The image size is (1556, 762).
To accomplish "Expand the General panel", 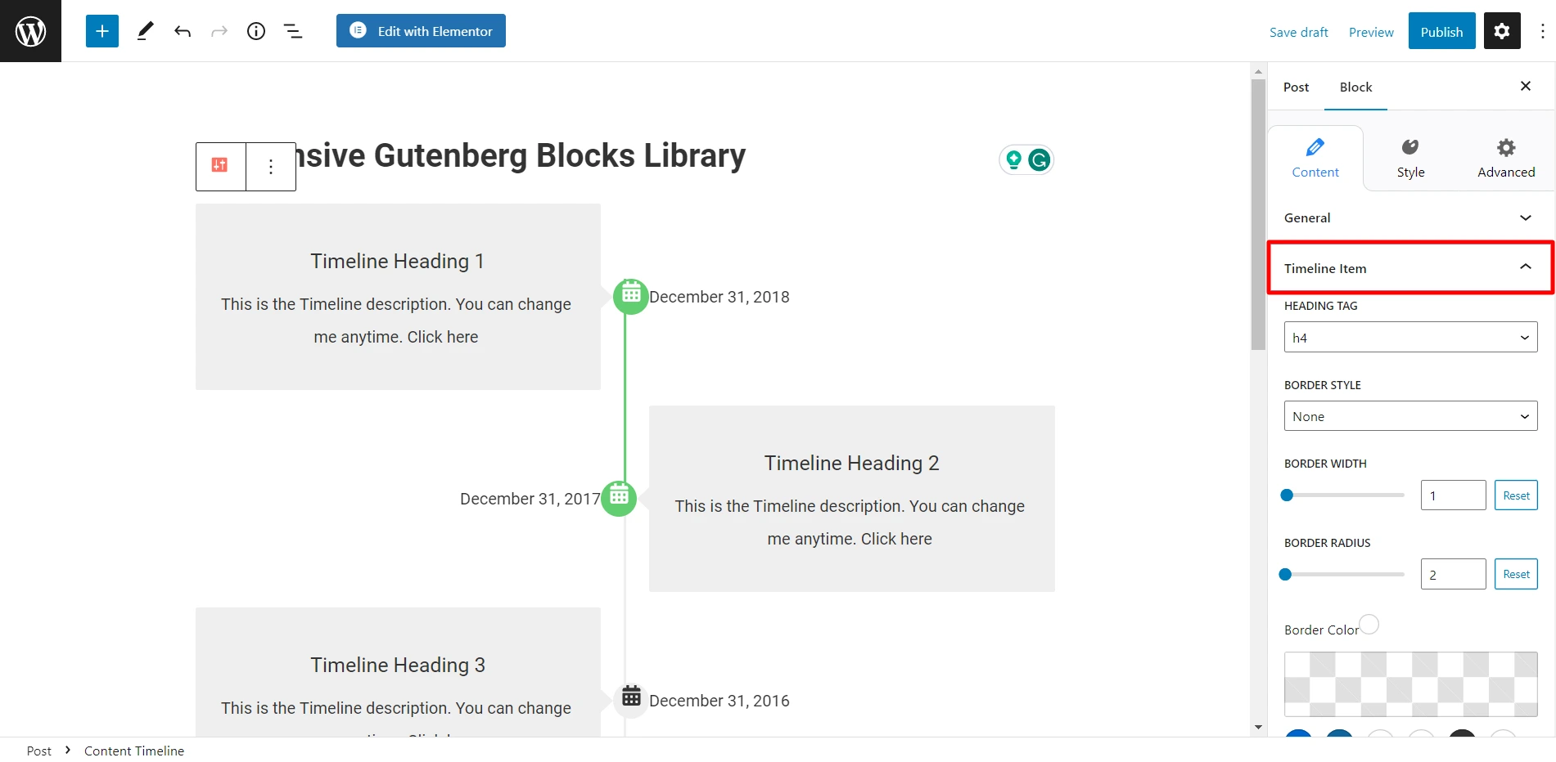I will coord(1410,217).
